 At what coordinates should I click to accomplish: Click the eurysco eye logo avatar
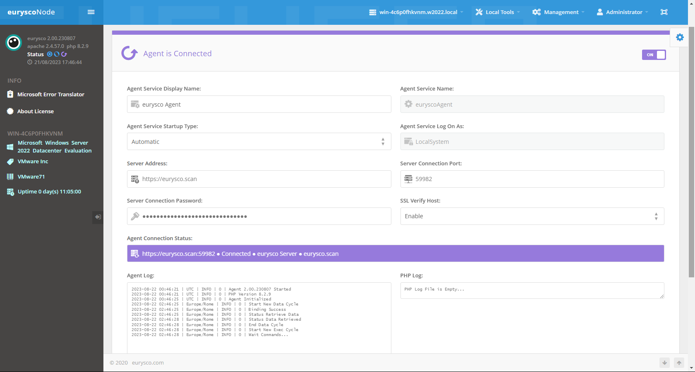pyautogui.click(x=14, y=42)
